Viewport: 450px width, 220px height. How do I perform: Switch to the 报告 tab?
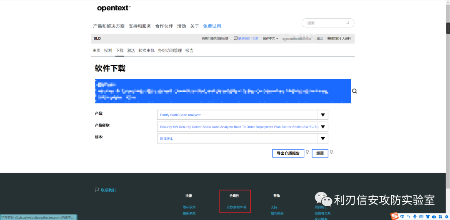click(190, 50)
